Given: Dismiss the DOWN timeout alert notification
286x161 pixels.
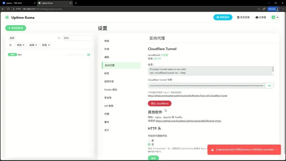Looking at the screenshot, I should [276, 150].
